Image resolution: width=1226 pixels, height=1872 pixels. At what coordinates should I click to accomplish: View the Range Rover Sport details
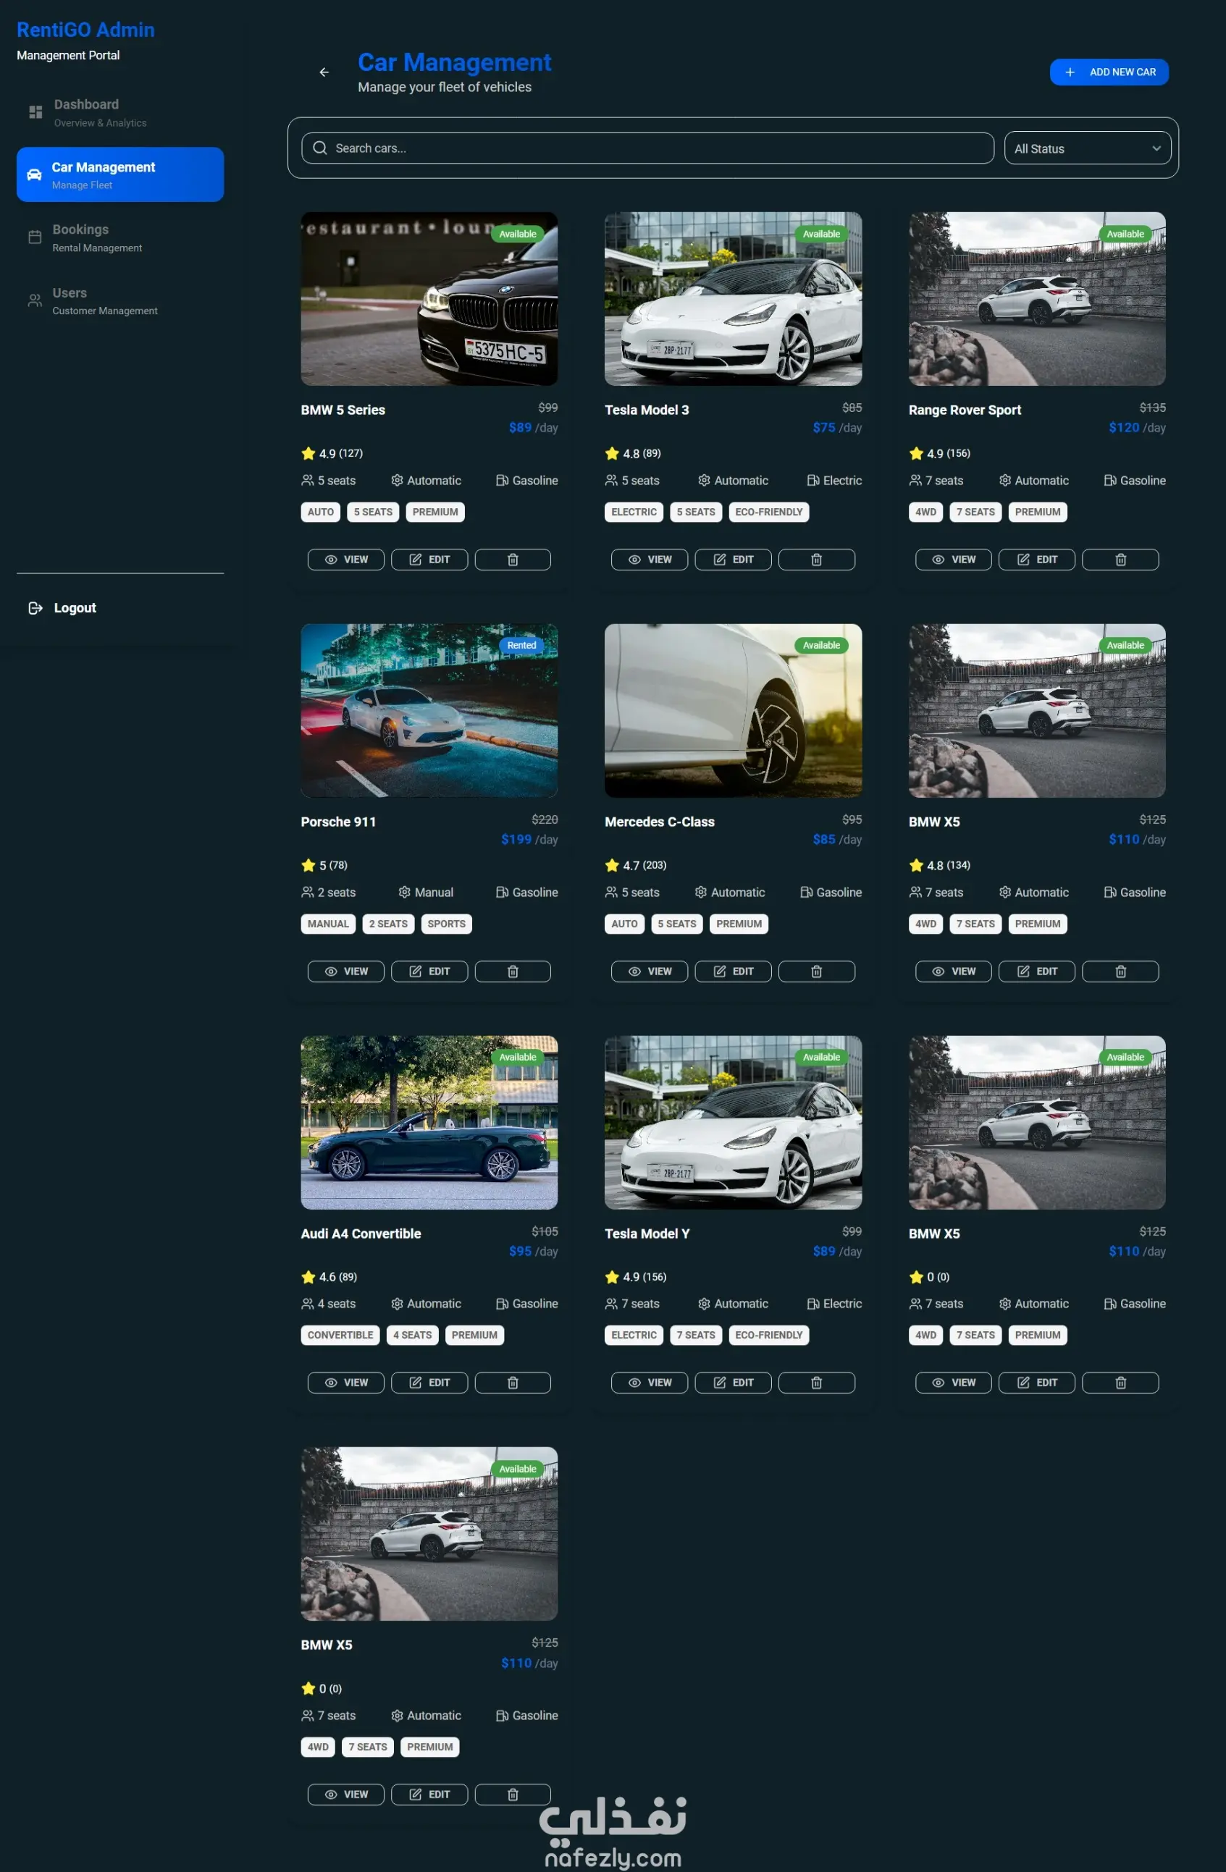point(954,560)
